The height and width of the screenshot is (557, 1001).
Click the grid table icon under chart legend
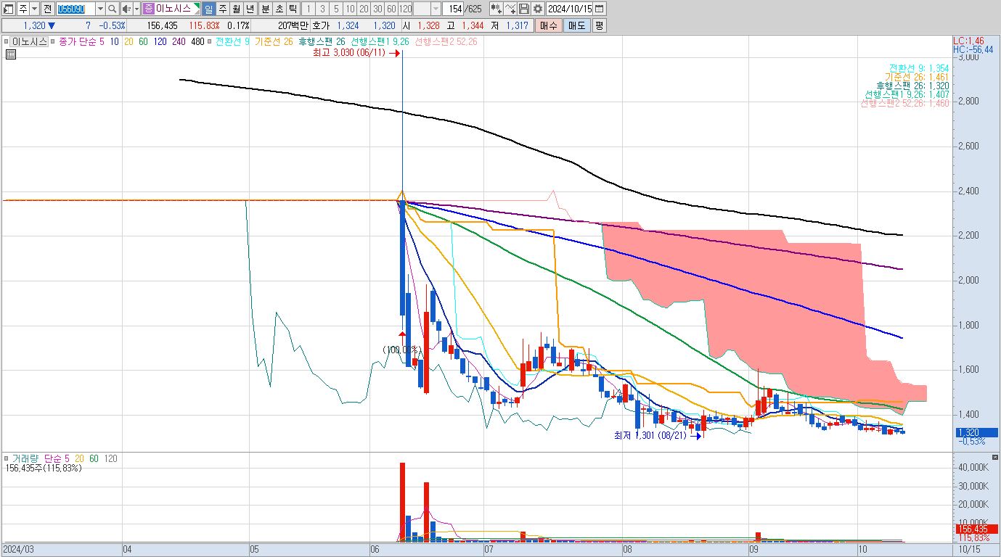10,54
